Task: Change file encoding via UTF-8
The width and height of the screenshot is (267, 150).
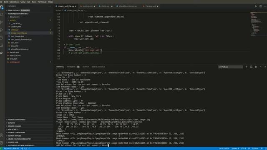Action: point(243,148)
